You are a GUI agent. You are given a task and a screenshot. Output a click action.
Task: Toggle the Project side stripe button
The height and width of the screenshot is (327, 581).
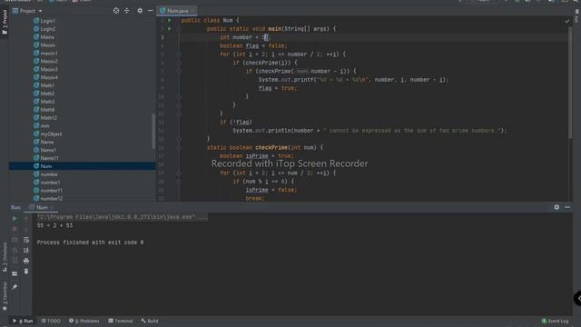pos(5,22)
